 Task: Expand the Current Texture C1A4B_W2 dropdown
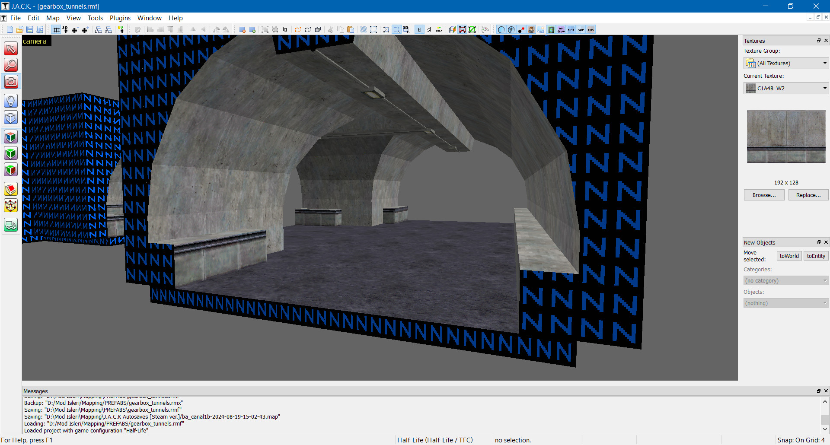coord(786,88)
